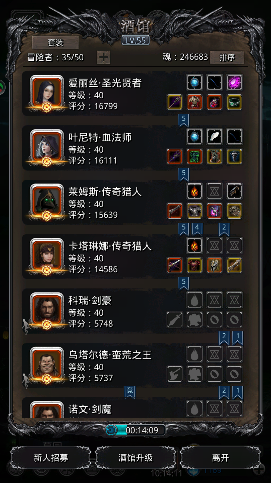This screenshot has height=483, width=271.
Task: Click the green armor icon on 叶尼特·血法师
Action: pyautogui.click(x=194, y=156)
